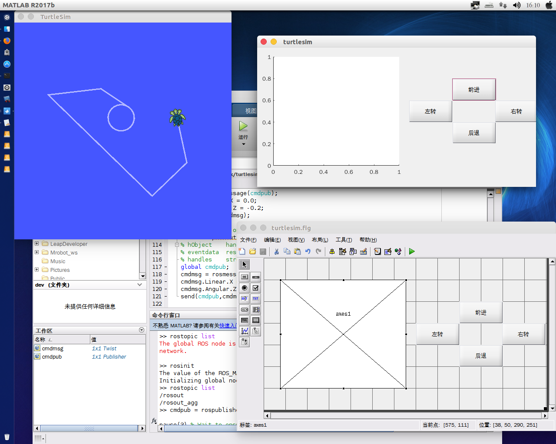Open 工具(T) menu in turtlesim.fig
The height and width of the screenshot is (444, 556).
coord(344,240)
